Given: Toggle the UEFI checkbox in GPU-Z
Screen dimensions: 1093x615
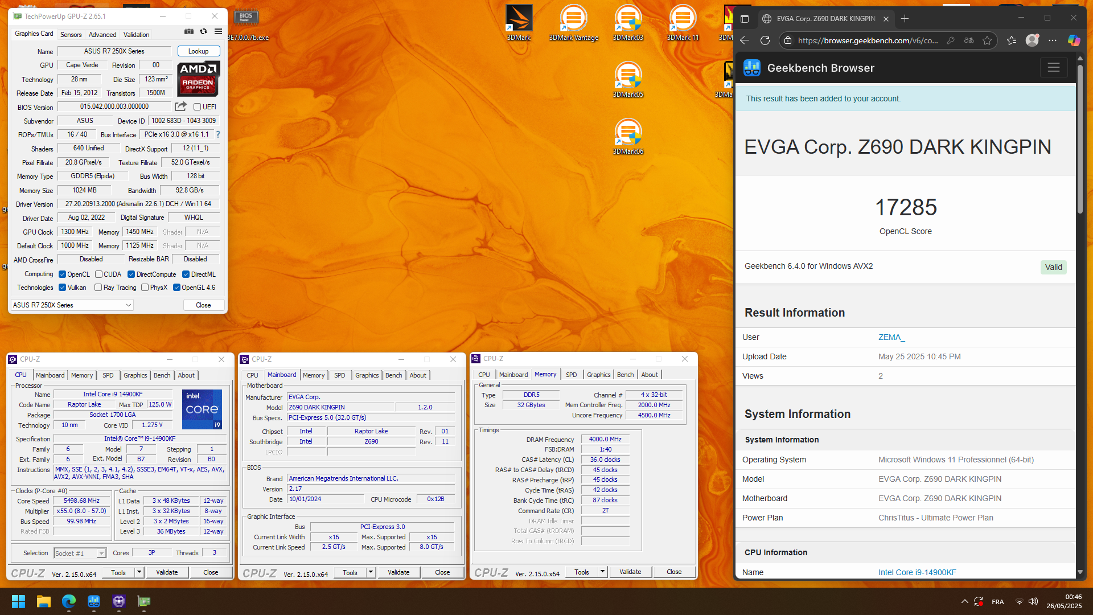Looking at the screenshot, I should [x=197, y=106].
